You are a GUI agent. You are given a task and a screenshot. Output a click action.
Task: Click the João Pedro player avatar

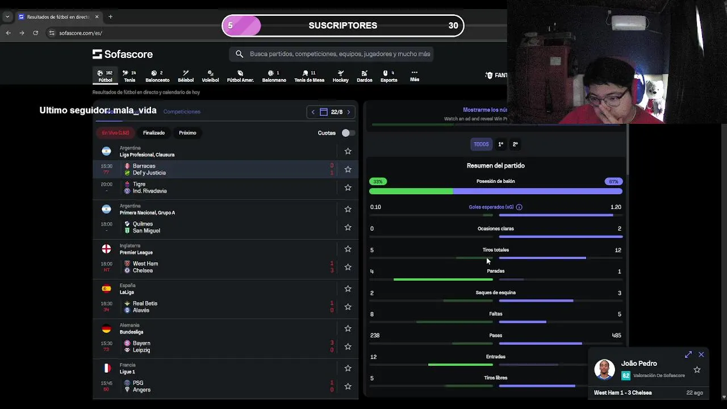(604, 369)
